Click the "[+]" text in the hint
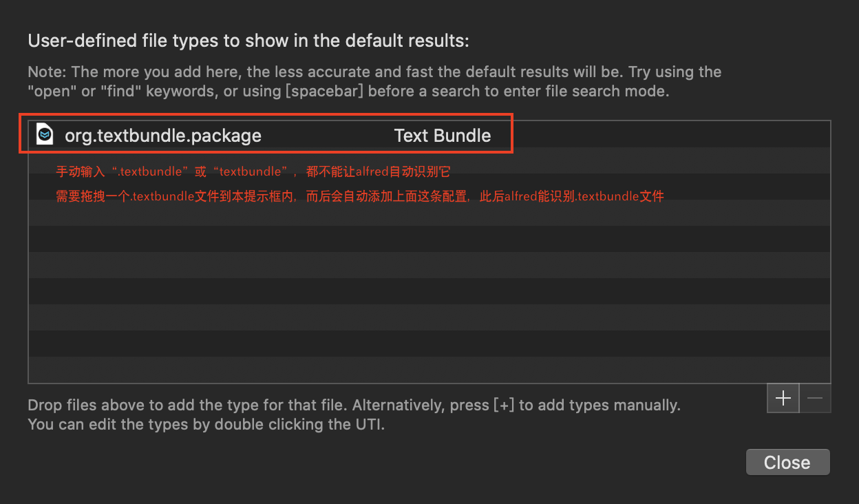The height and width of the screenshot is (504, 859). (x=505, y=405)
